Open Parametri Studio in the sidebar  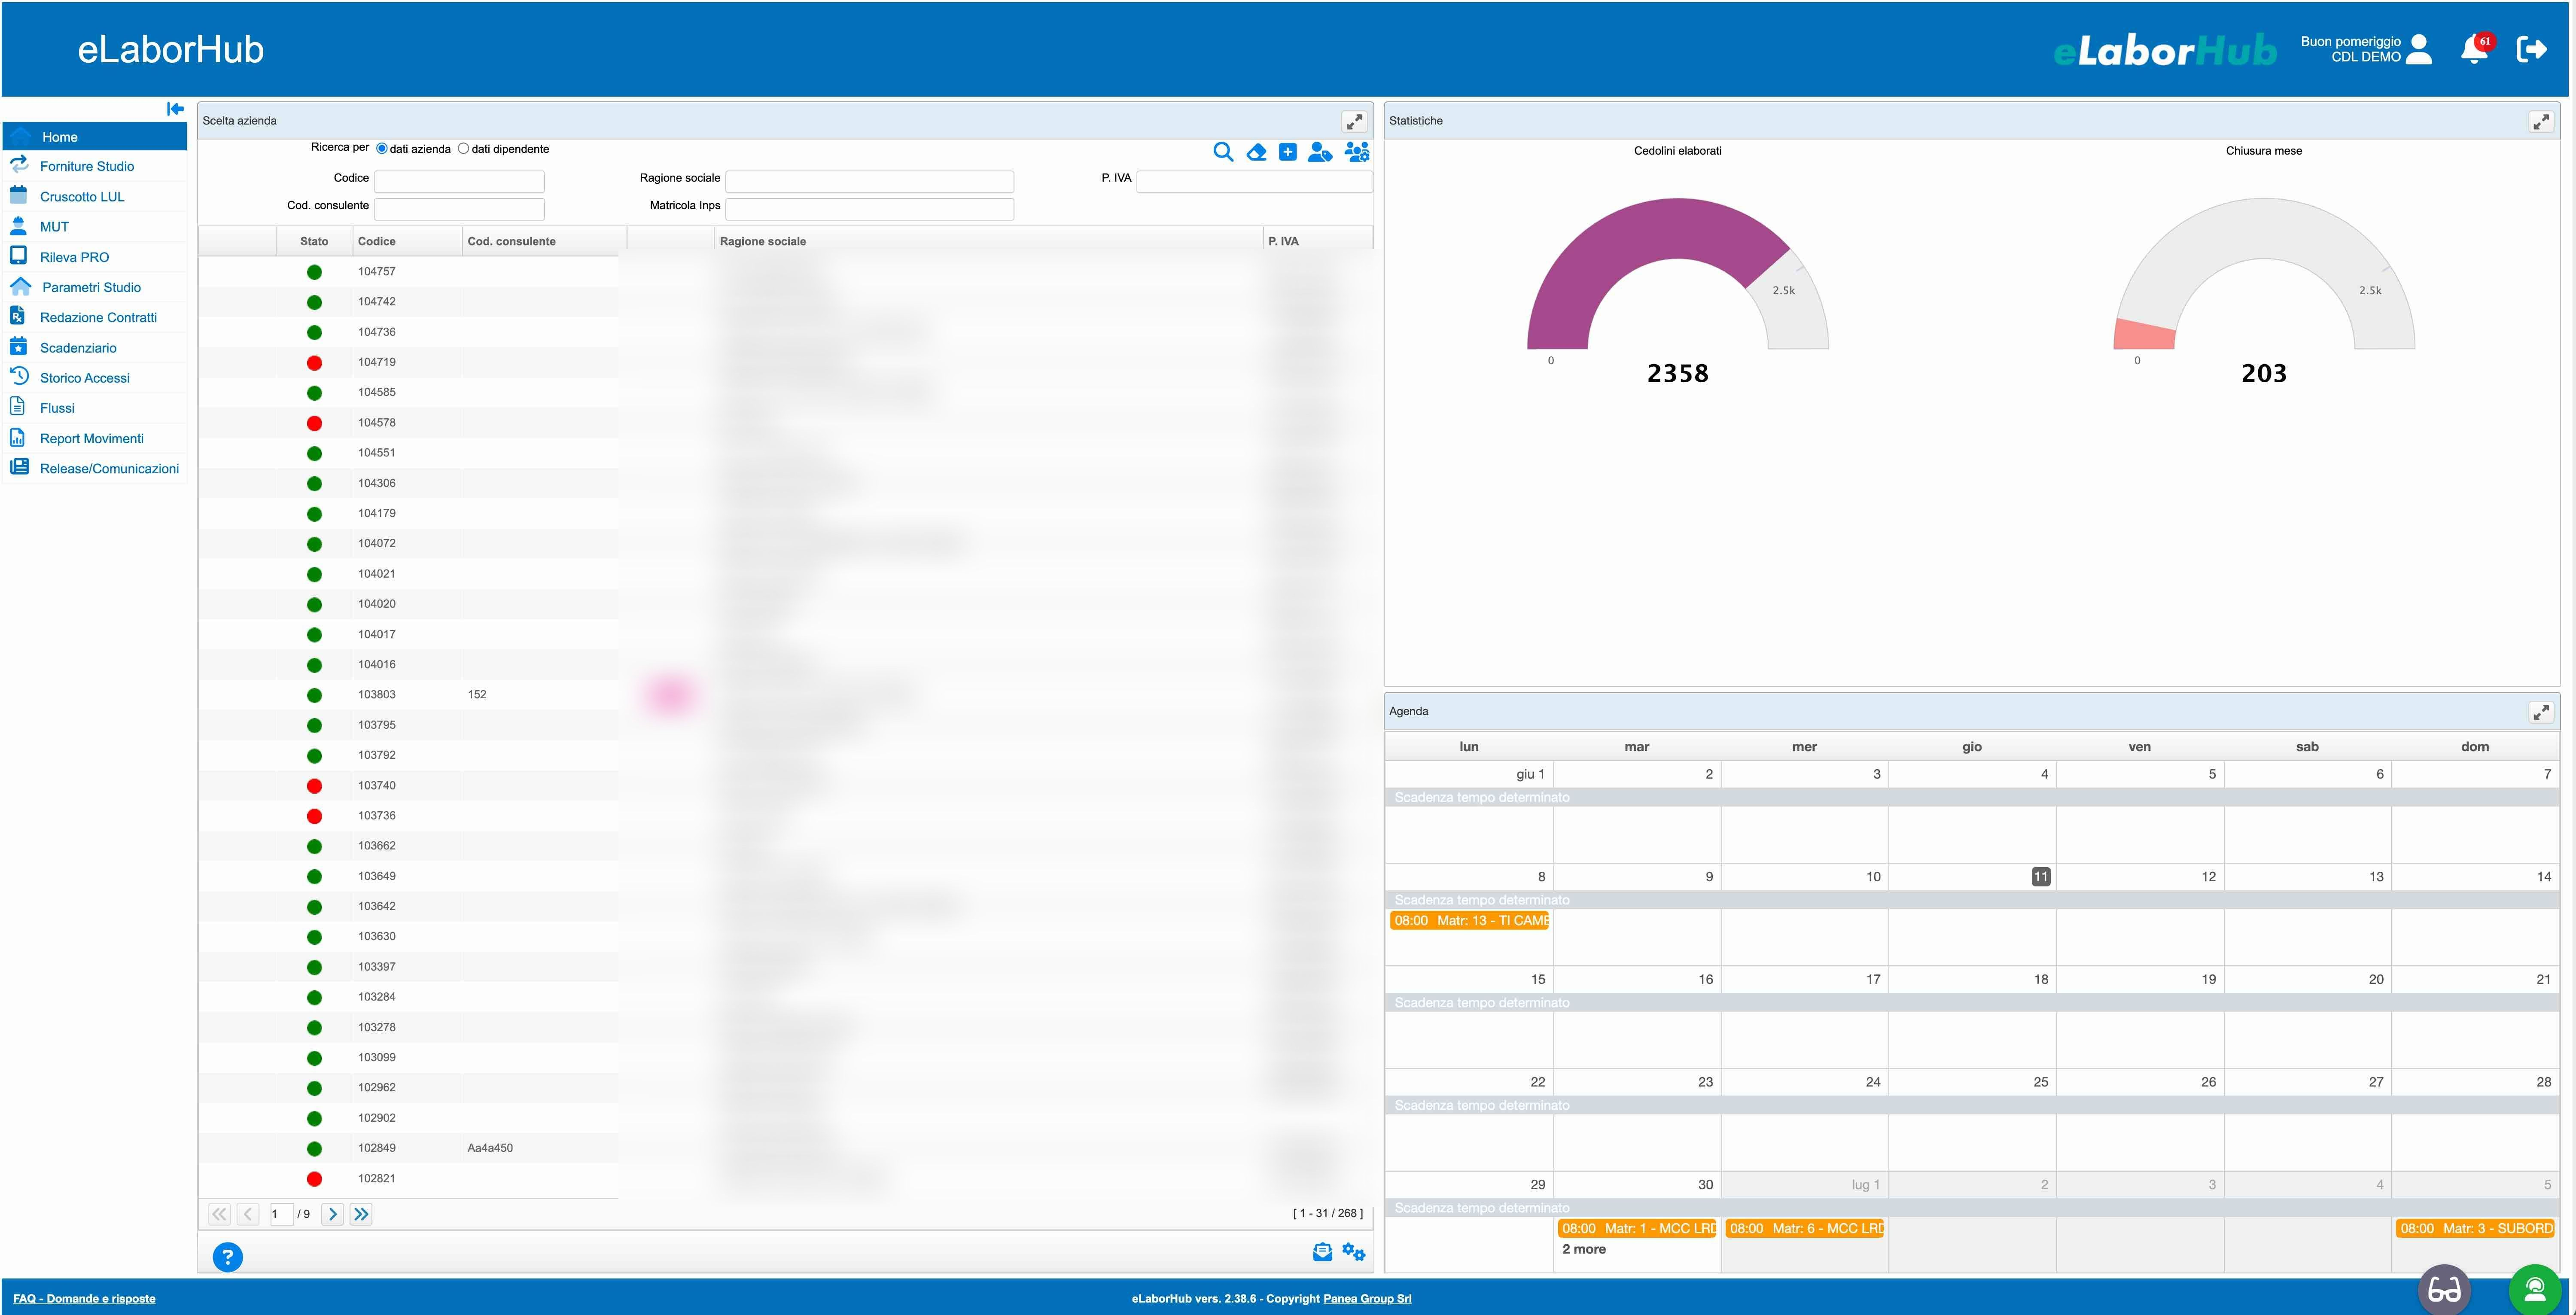[95, 287]
